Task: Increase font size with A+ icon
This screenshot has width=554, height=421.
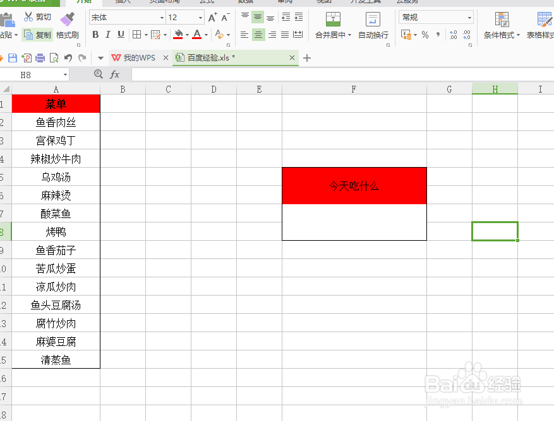Action: point(212,17)
